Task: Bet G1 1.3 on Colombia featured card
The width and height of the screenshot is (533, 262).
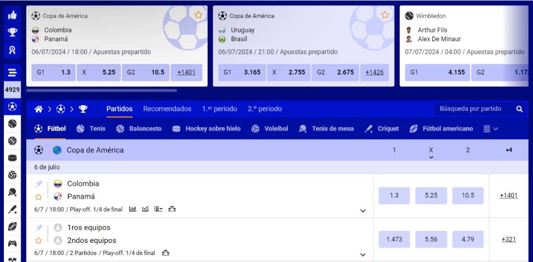Action: tap(54, 73)
